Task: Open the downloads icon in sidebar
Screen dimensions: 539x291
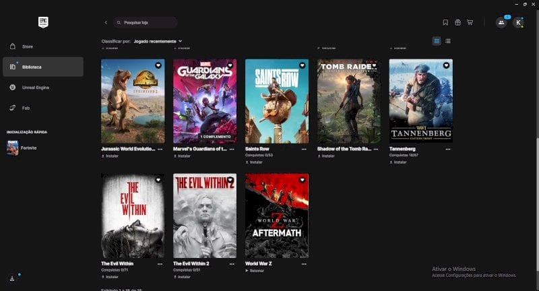Action: [12, 279]
